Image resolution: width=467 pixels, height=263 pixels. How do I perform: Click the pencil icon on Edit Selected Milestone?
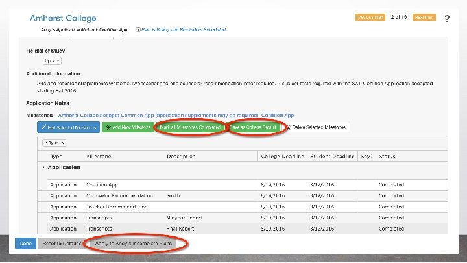point(44,127)
